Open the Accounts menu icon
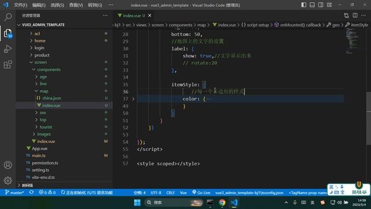Screen dimensions: 371x209 pyautogui.click(x=8, y=165)
